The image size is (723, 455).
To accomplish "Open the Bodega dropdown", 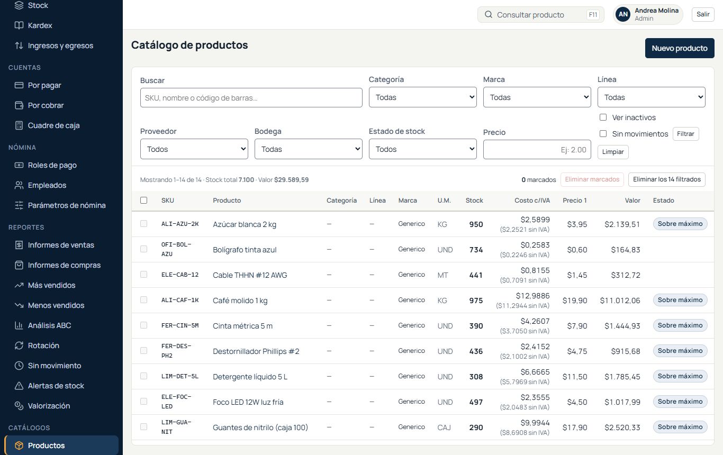I will [x=309, y=149].
